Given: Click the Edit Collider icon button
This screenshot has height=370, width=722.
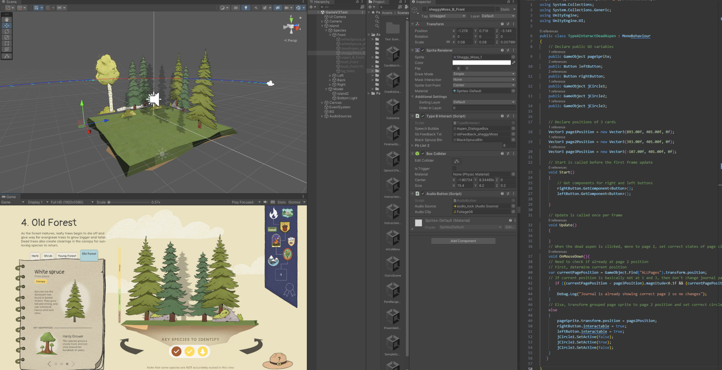Looking at the screenshot, I should point(457,161).
